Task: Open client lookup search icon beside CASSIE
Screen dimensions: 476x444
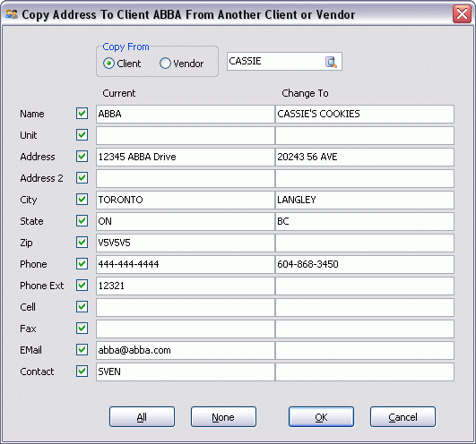Action: 331,62
